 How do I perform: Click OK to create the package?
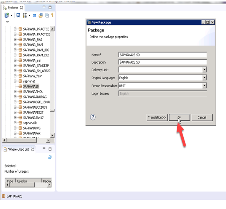tap(180, 117)
